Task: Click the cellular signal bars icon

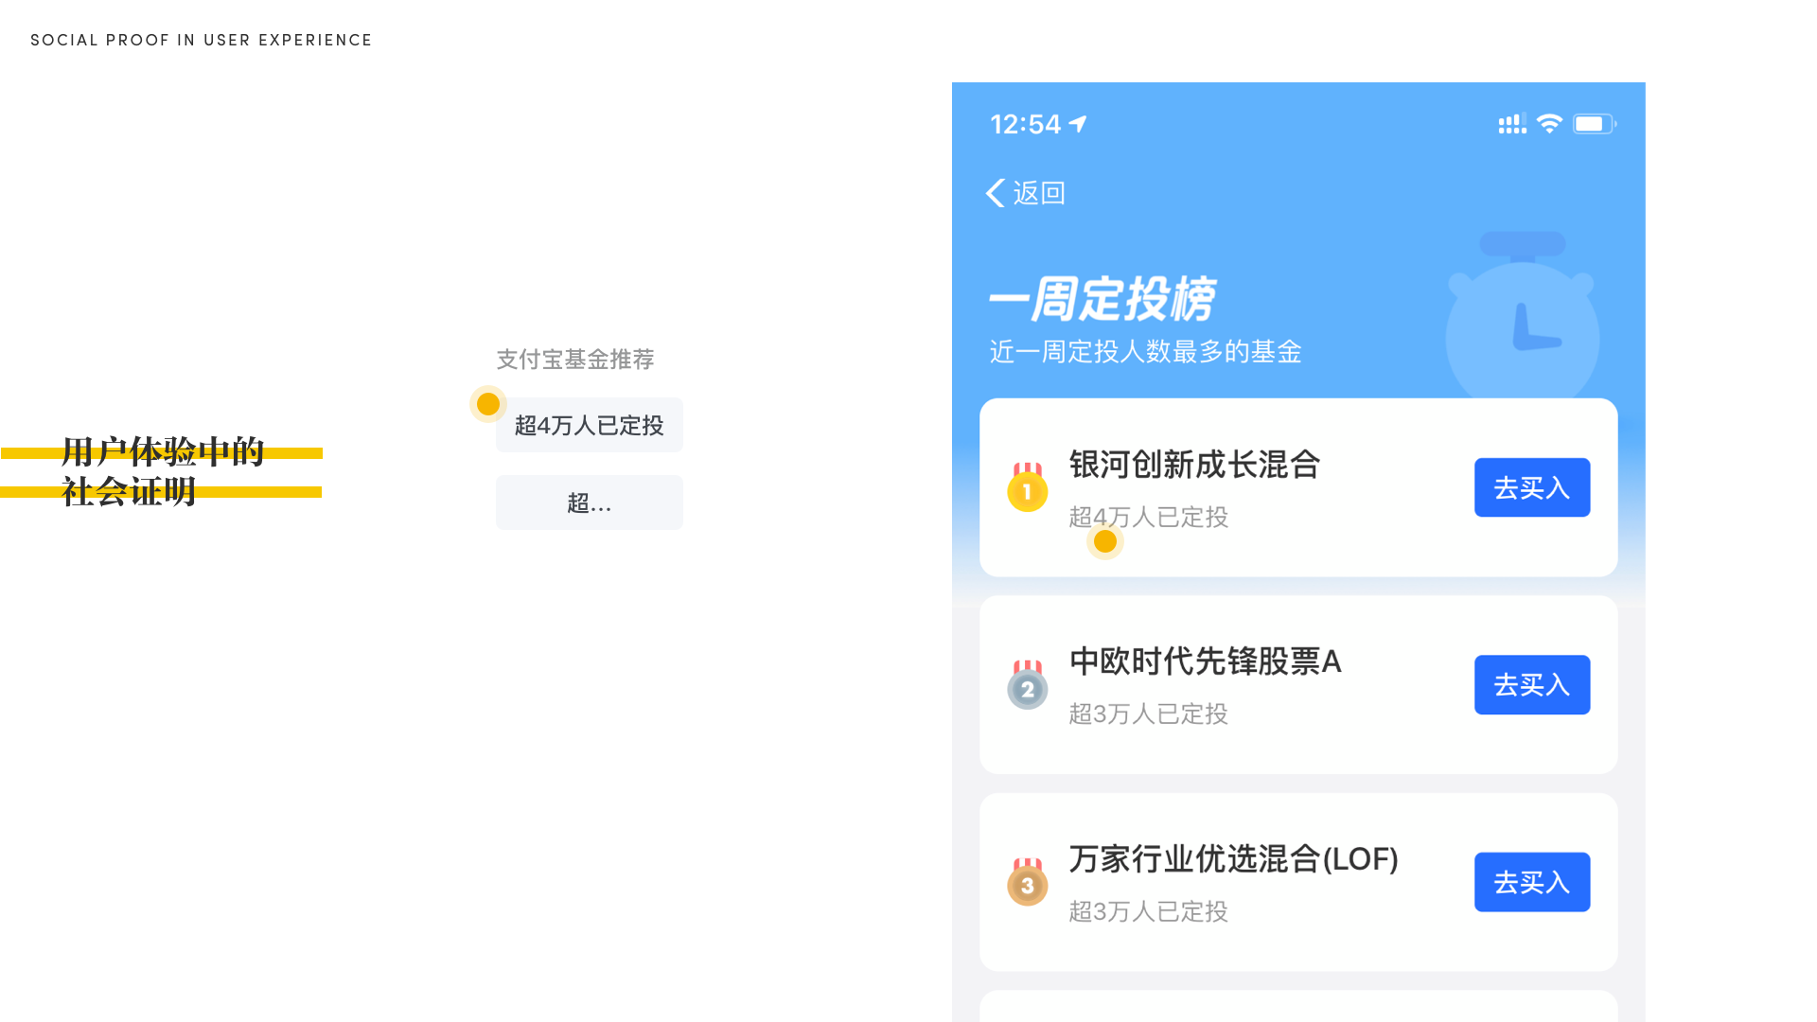Action: point(1512,124)
